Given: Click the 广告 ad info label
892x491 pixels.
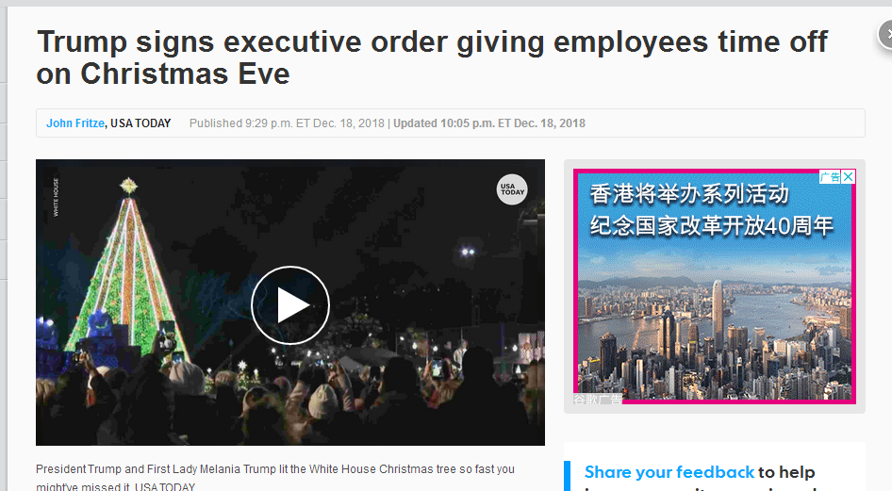Looking at the screenshot, I should tap(831, 177).
